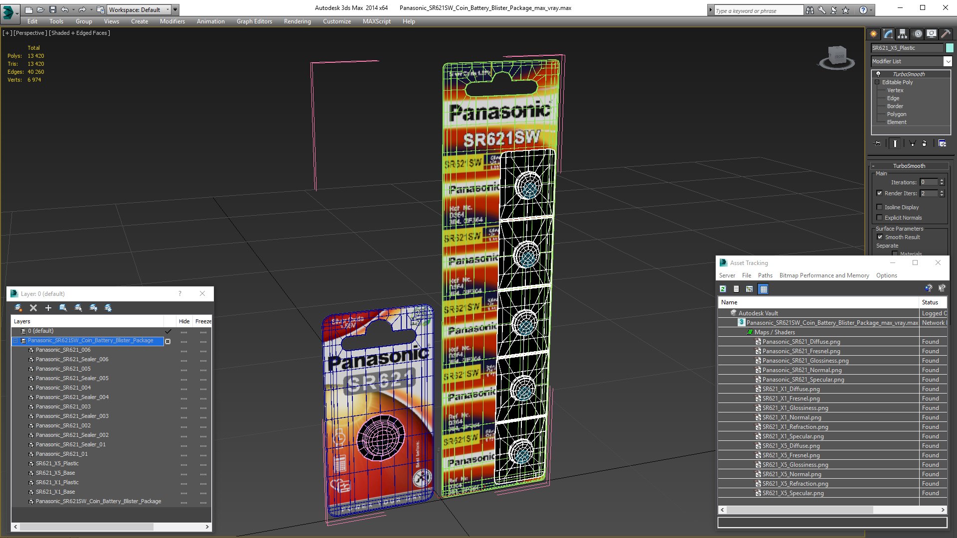Image resolution: width=957 pixels, height=538 pixels.
Task: Click the [Perspective] viewport label
Action: click(30, 33)
